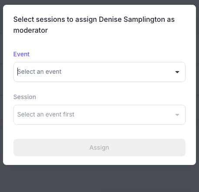This screenshot has width=199, height=192.
Task: Open the Select an event combo box
Action: (99, 72)
